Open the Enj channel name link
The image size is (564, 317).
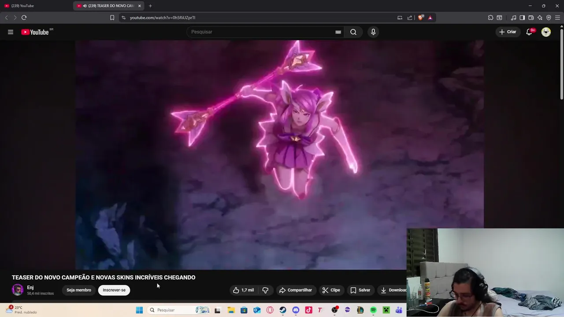pyautogui.click(x=30, y=288)
